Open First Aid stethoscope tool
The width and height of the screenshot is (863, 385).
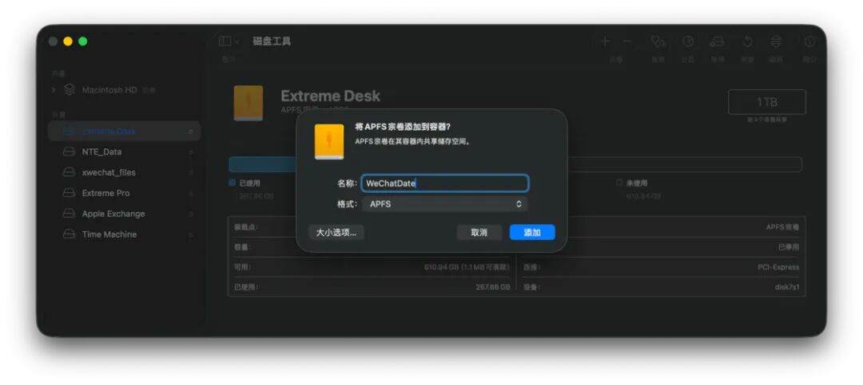coord(658,41)
